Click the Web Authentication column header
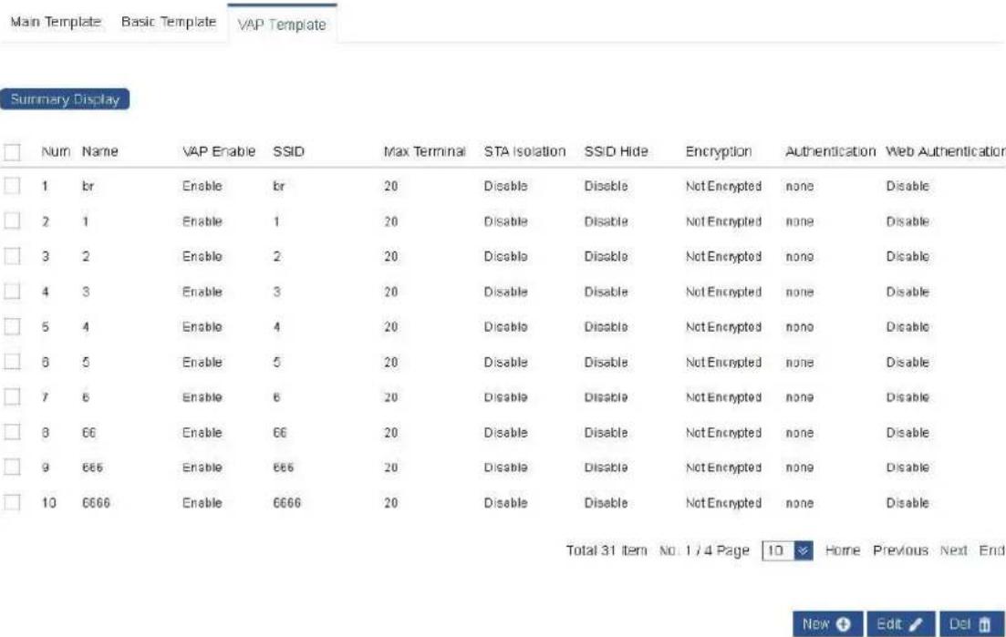1006x637 pixels. pos(945,152)
